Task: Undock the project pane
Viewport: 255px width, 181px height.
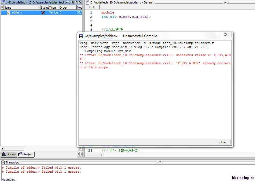Action: coord(76,2)
